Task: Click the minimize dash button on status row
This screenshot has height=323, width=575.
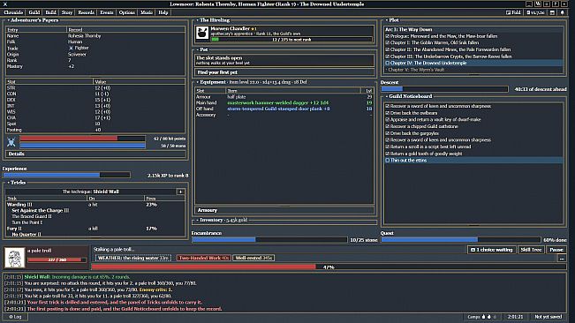Action: click(562, 259)
